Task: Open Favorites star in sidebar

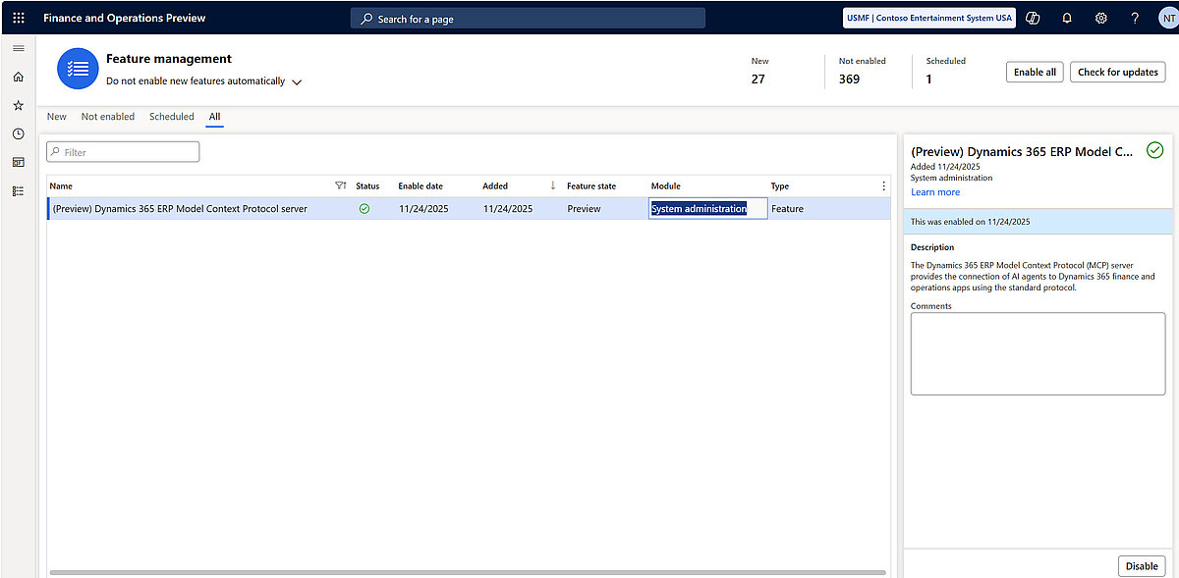Action: 18,105
